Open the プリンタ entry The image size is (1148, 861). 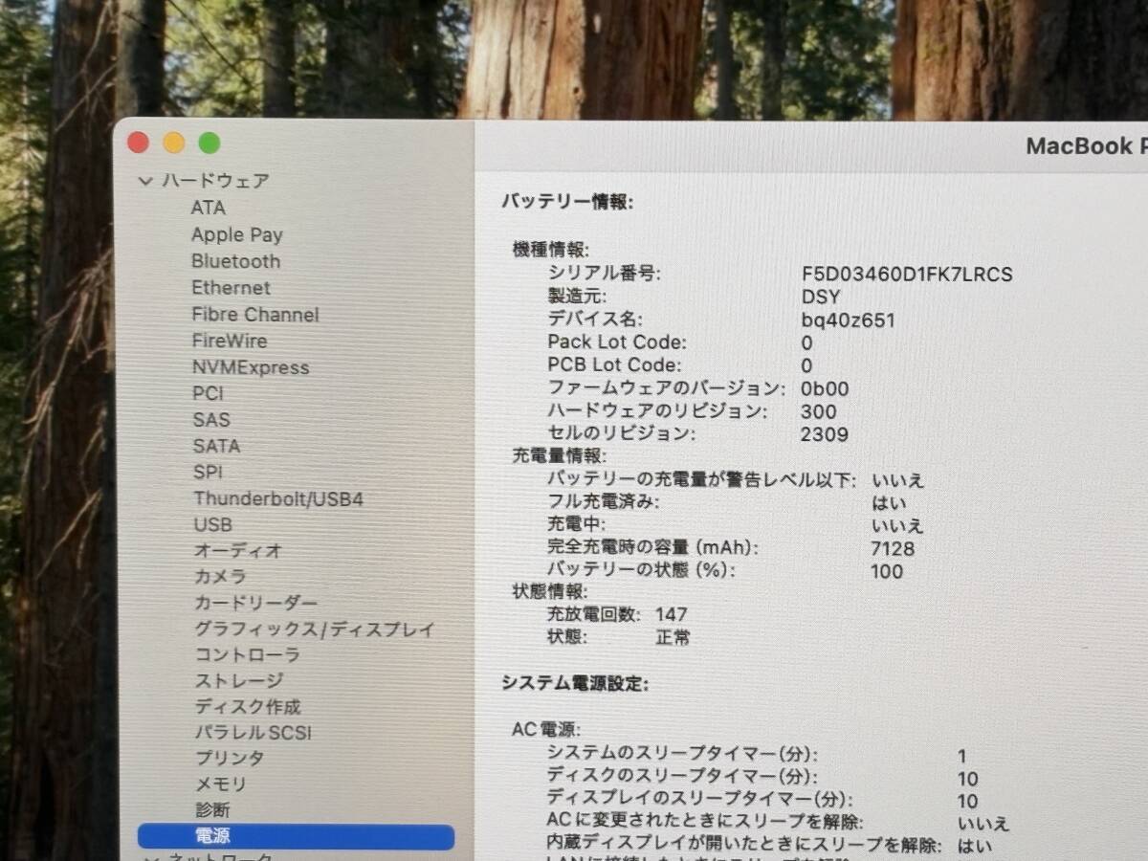(x=230, y=759)
